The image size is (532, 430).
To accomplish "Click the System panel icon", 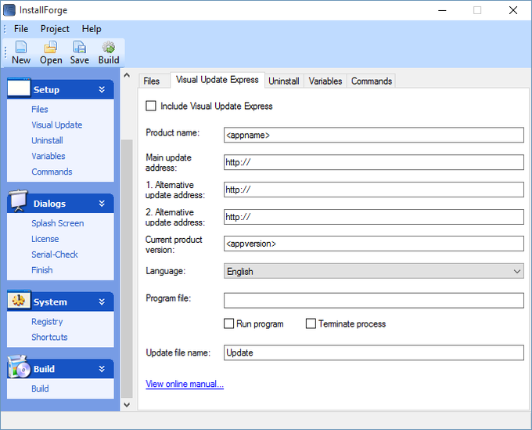I will [x=19, y=300].
